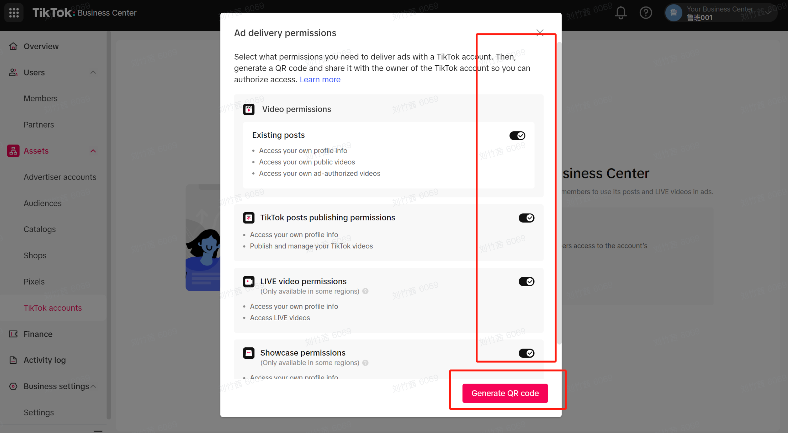Click the Activity log document icon
Image resolution: width=788 pixels, height=433 pixels.
point(13,360)
